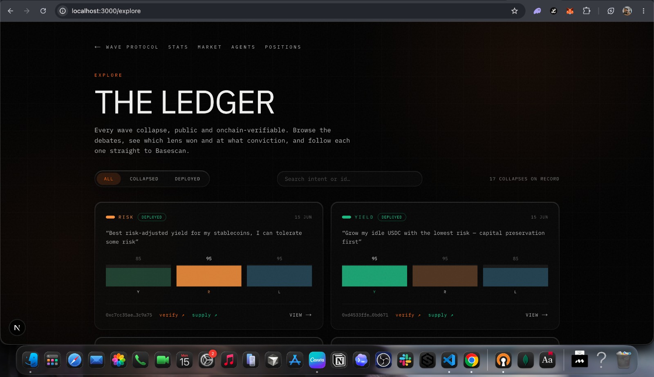This screenshot has height=377, width=654.
Task: Click the blue L bar in Risk card
Action: 279,276
